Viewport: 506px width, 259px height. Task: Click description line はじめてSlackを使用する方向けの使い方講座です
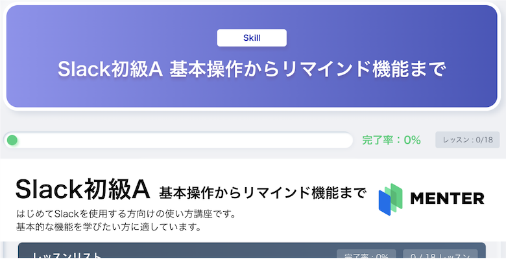pos(126,214)
